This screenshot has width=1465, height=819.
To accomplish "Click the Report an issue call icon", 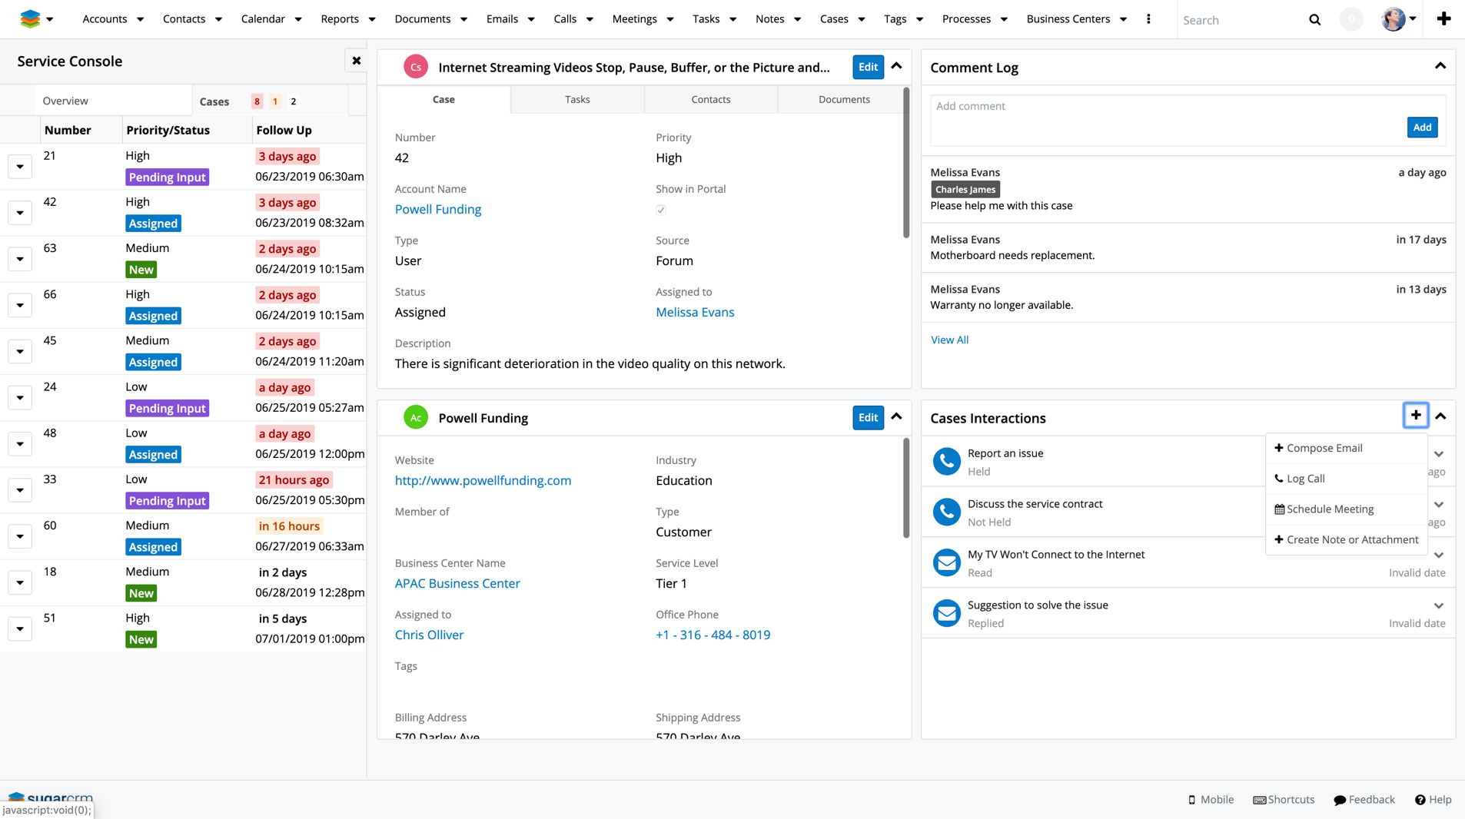I will click(x=946, y=461).
